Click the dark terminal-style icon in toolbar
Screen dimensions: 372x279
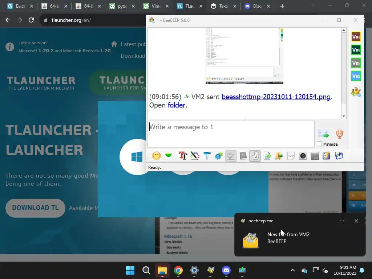click(315, 156)
